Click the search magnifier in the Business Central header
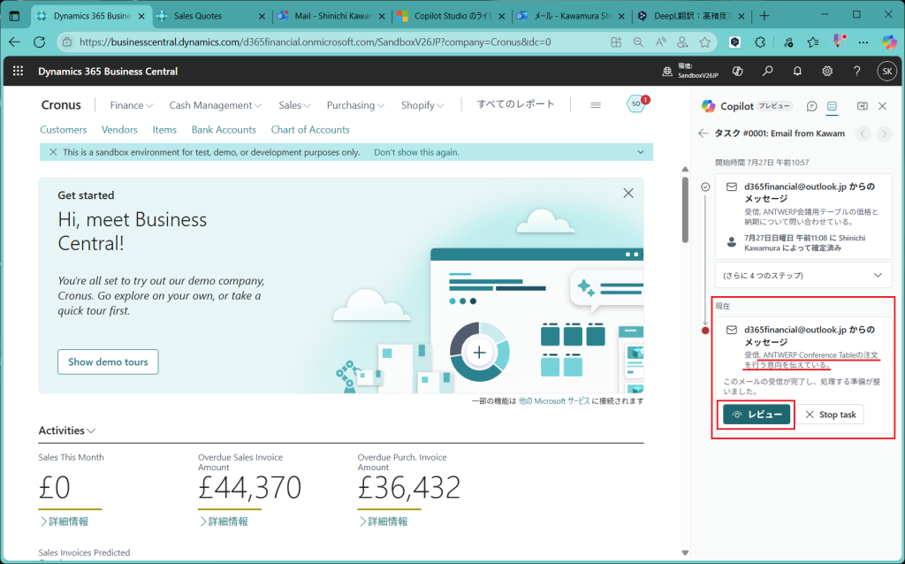This screenshot has width=905, height=564. (x=767, y=71)
